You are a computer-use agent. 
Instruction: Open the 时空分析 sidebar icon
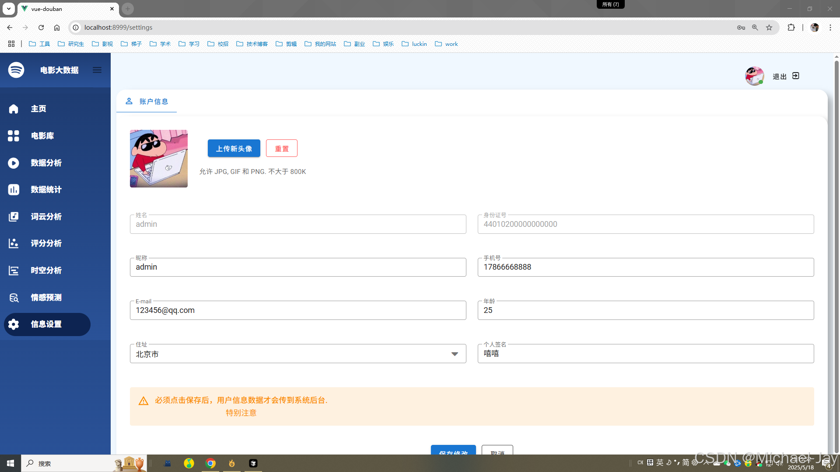[14, 271]
